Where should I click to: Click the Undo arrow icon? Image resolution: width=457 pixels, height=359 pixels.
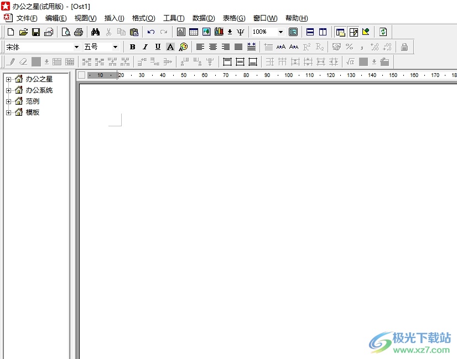150,32
